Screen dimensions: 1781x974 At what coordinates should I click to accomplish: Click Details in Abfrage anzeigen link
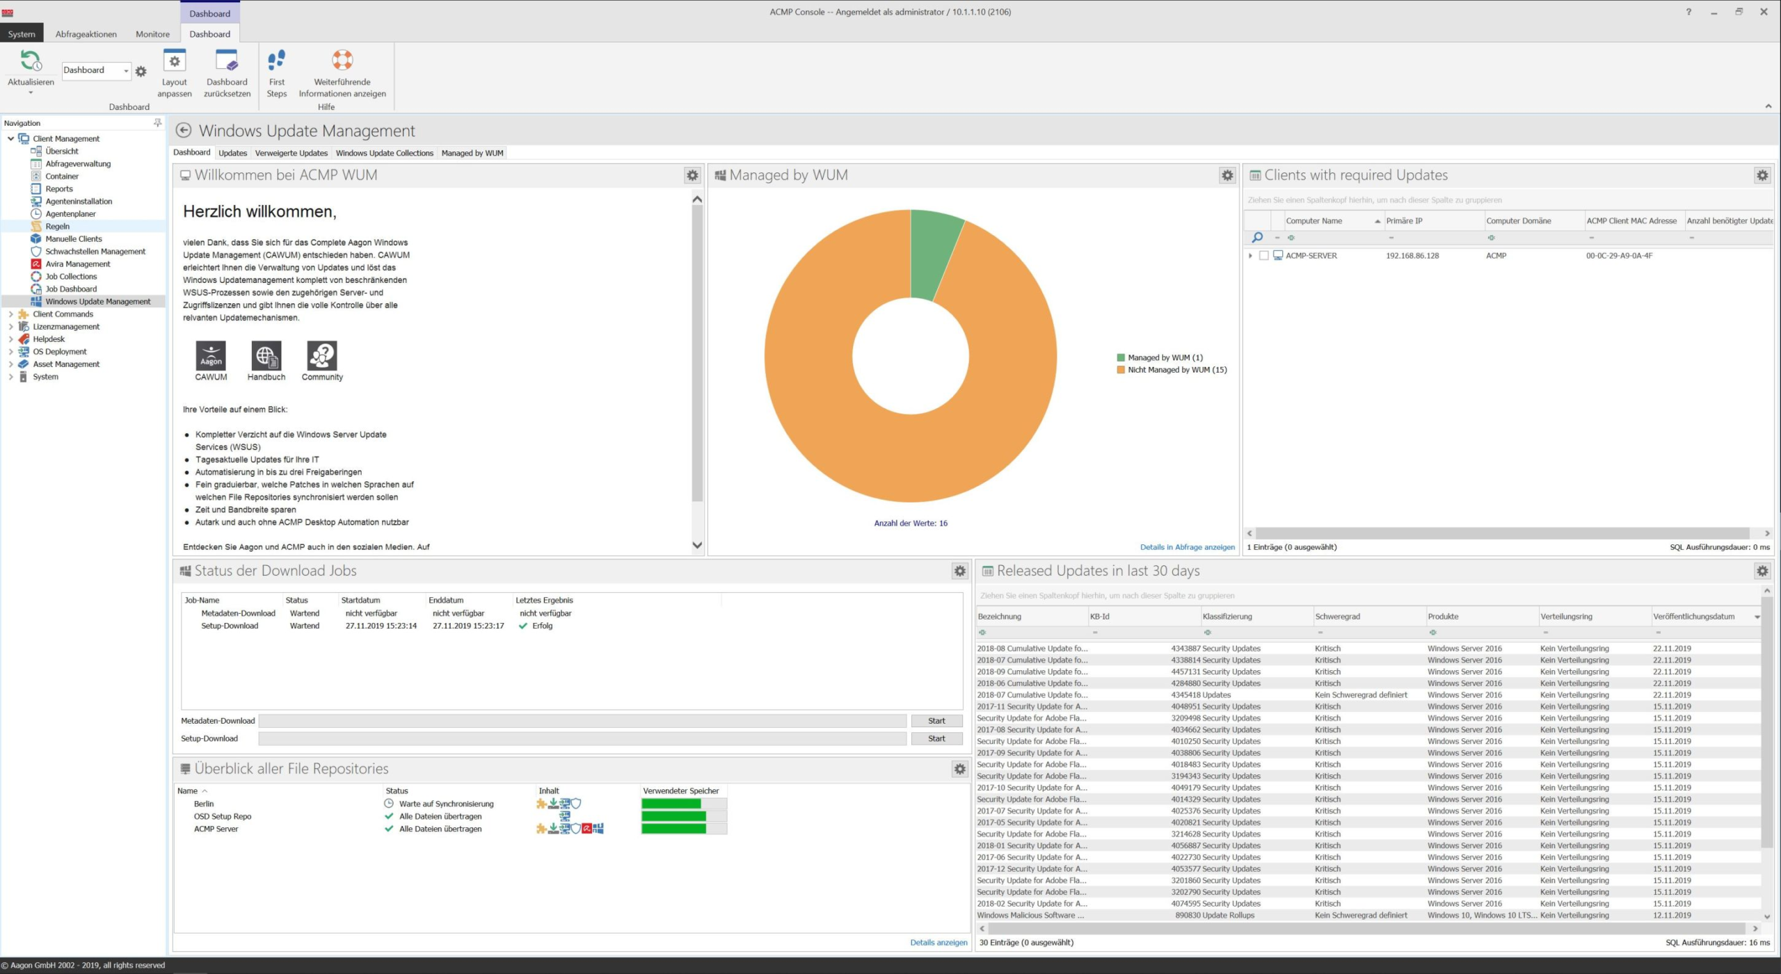coord(1187,547)
